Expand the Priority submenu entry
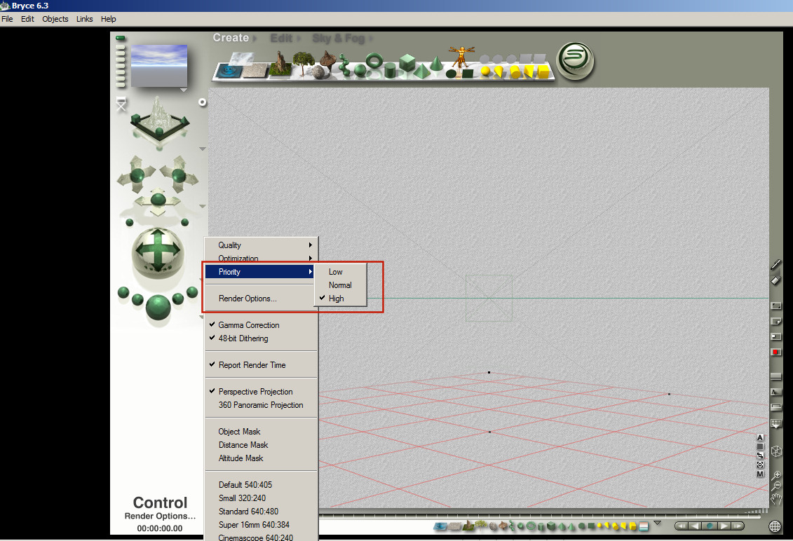 coord(260,272)
